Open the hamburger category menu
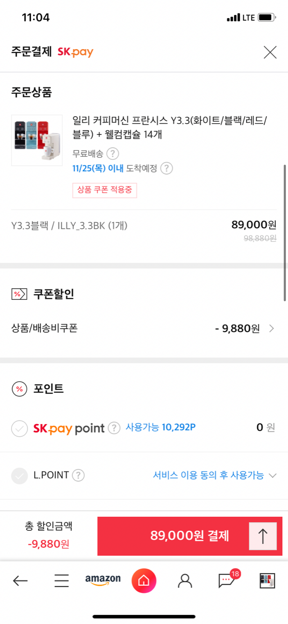This screenshot has width=288, height=624. point(62,581)
